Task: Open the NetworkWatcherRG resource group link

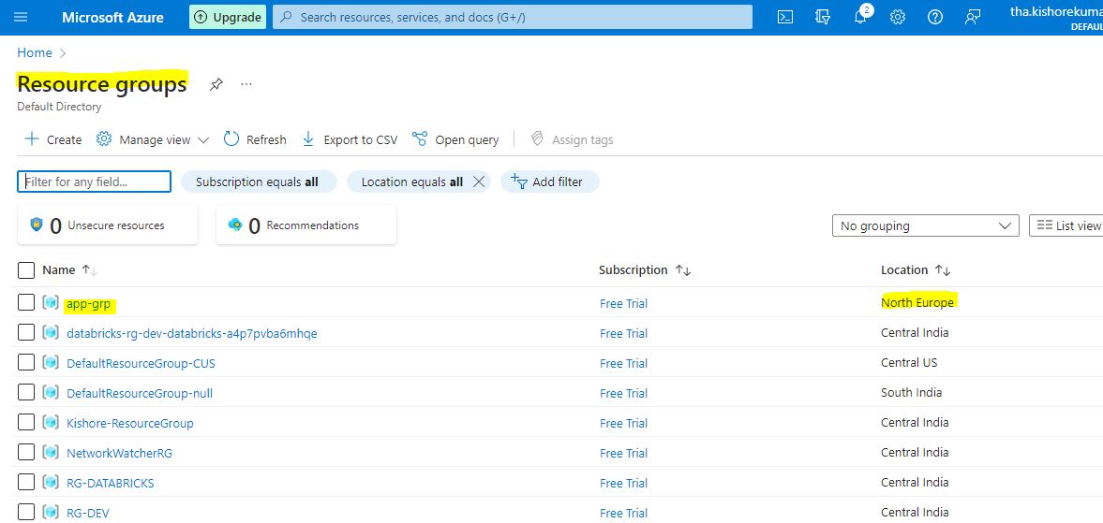Action: coord(119,453)
